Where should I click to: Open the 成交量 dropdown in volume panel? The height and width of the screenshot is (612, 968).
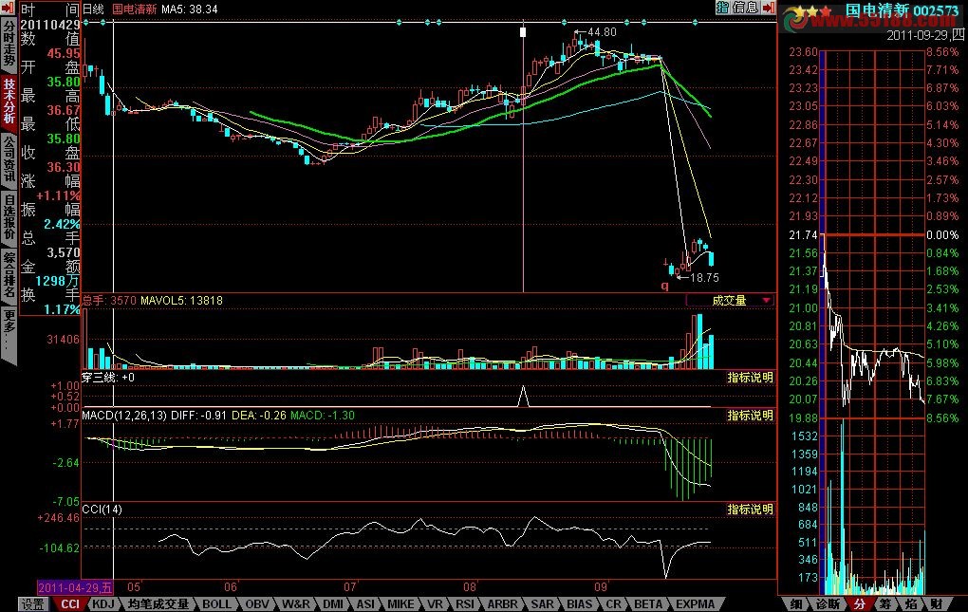tap(730, 301)
